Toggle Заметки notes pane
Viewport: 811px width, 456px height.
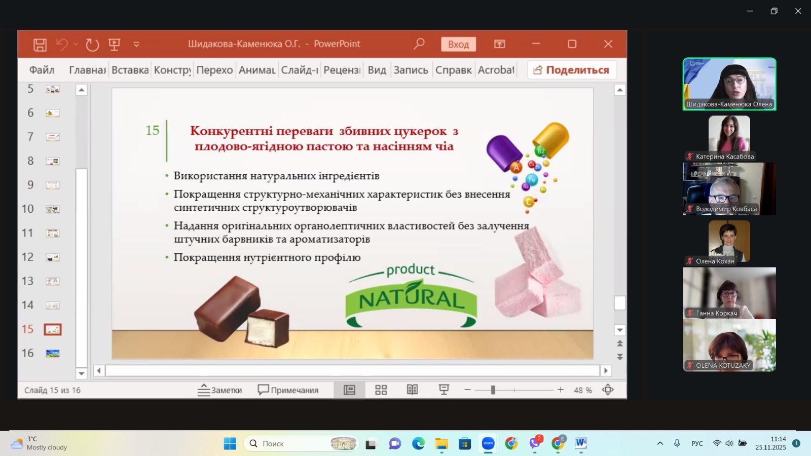point(219,390)
